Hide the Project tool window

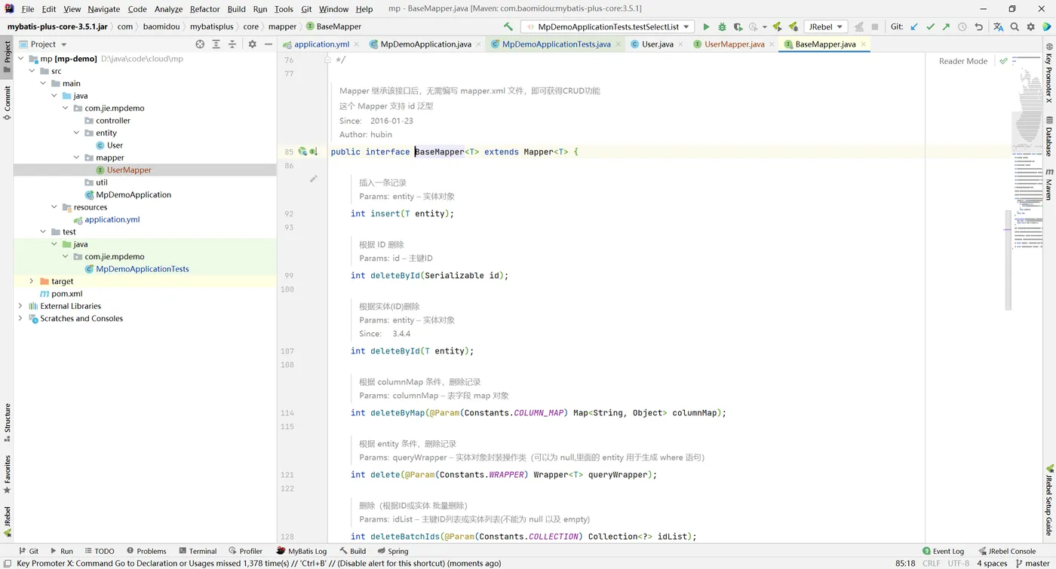(268, 44)
